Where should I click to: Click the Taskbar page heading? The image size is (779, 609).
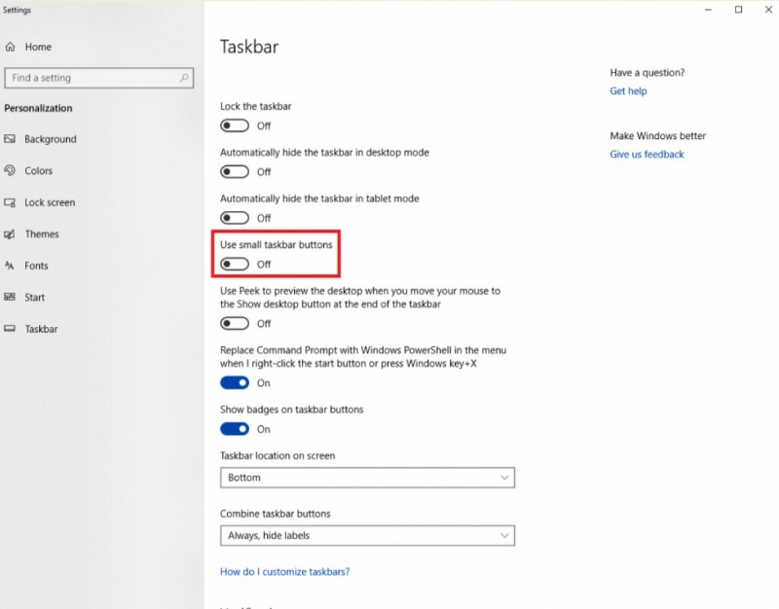pyautogui.click(x=249, y=47)
